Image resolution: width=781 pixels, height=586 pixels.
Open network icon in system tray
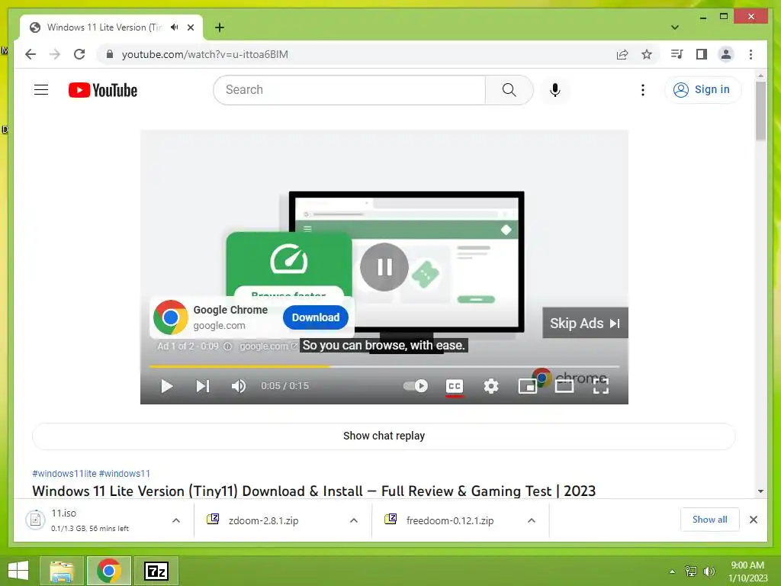pos(690,571)
